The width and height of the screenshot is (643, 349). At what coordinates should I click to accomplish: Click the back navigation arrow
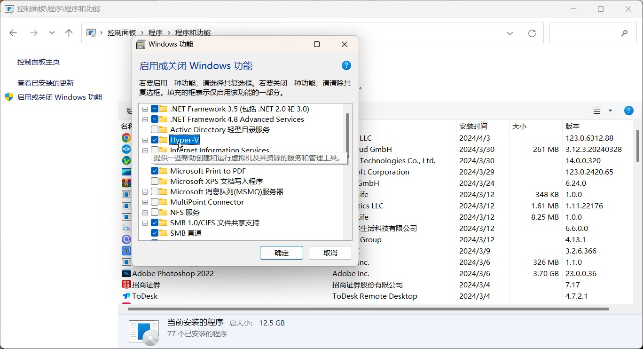pos(13,33)
